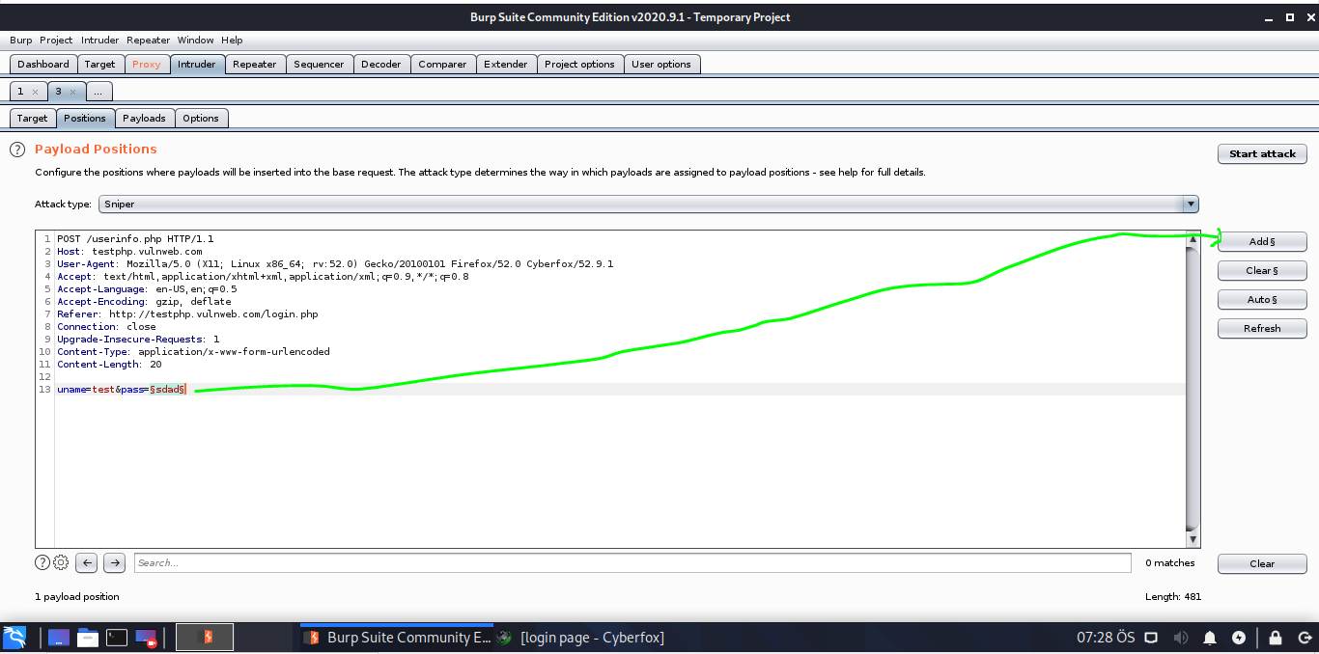Open the Project options tab
1319x654 pixels.
pos(579,65)
